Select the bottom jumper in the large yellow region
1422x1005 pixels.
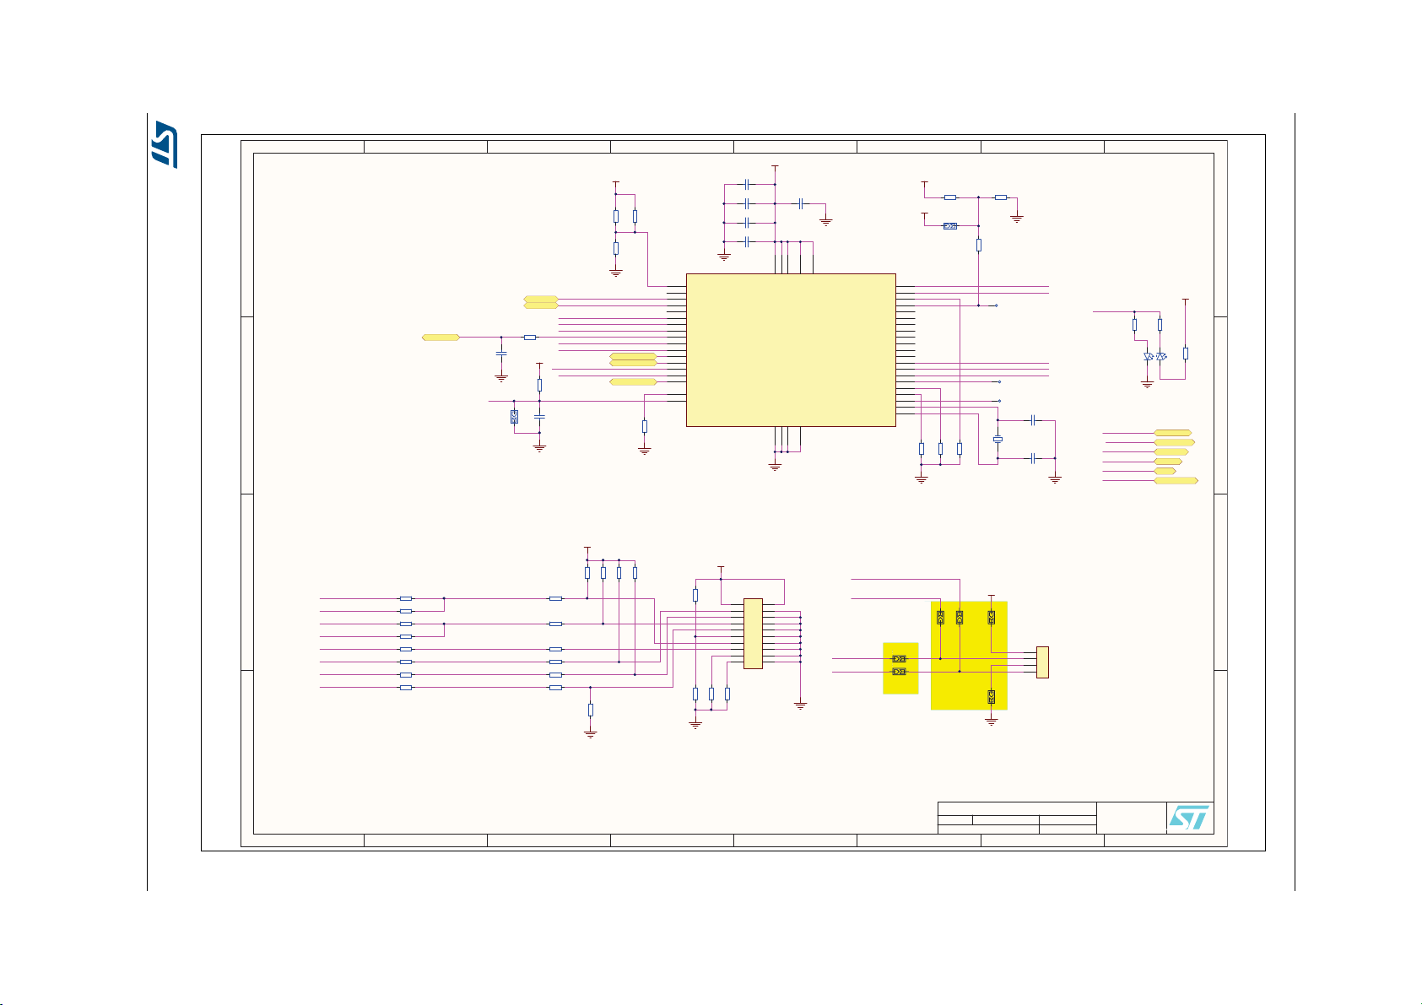[992, 698]
